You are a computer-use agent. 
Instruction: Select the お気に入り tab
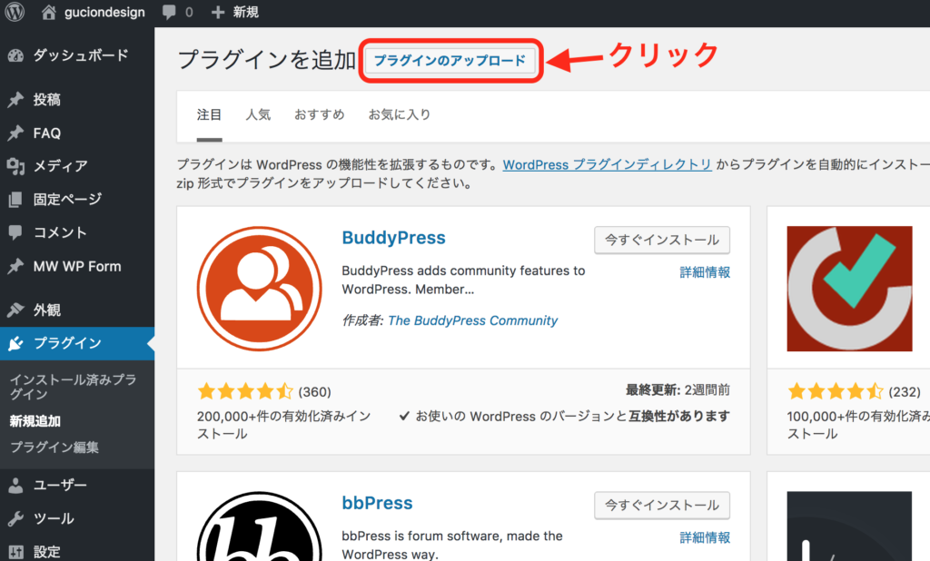pos(399,114)
